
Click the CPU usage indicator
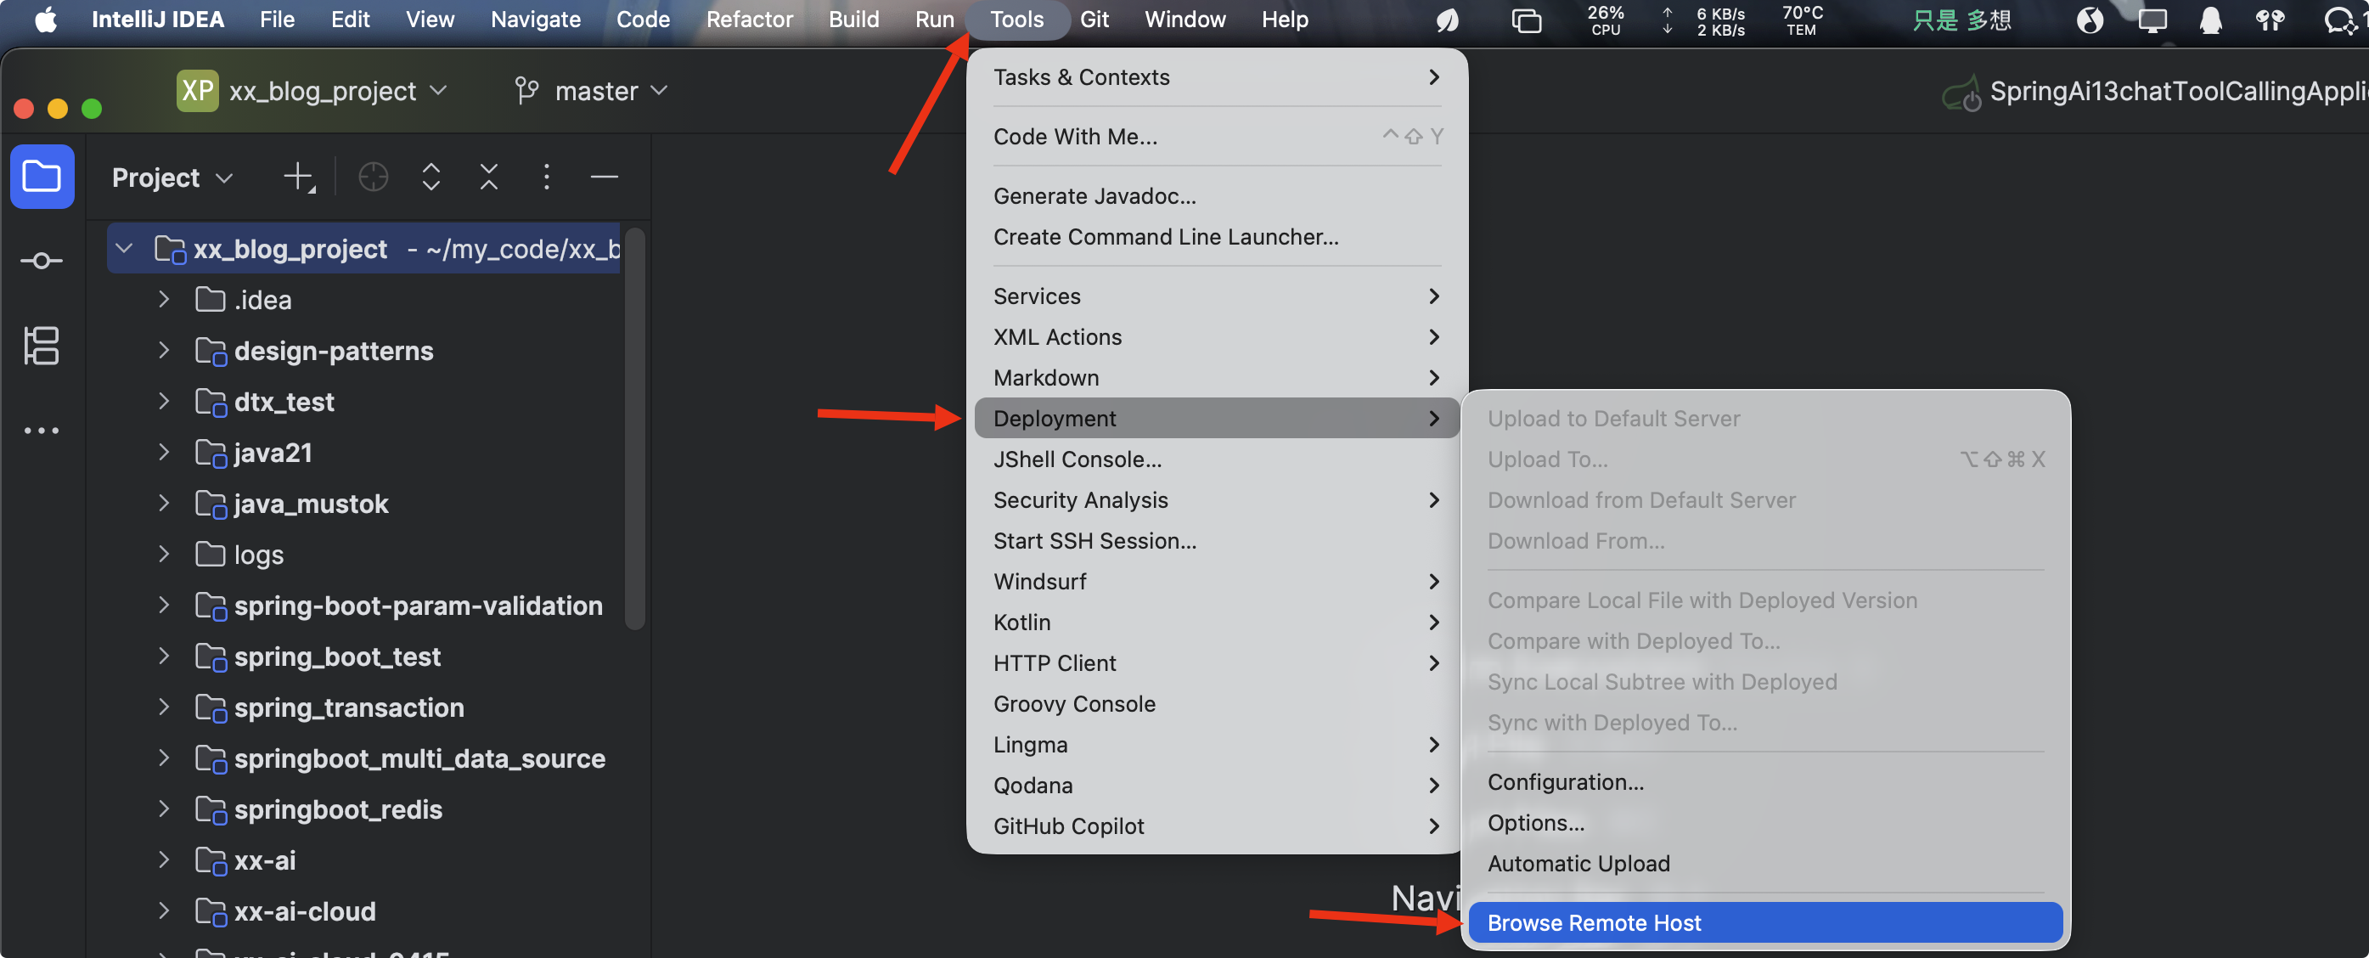(1606, 20)
